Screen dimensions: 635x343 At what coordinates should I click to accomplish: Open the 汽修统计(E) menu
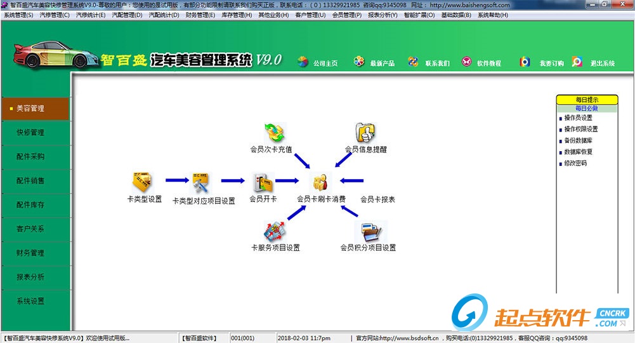point(91,15)
